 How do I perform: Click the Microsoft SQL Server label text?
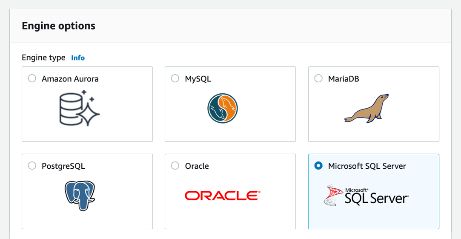click(367, 166)
